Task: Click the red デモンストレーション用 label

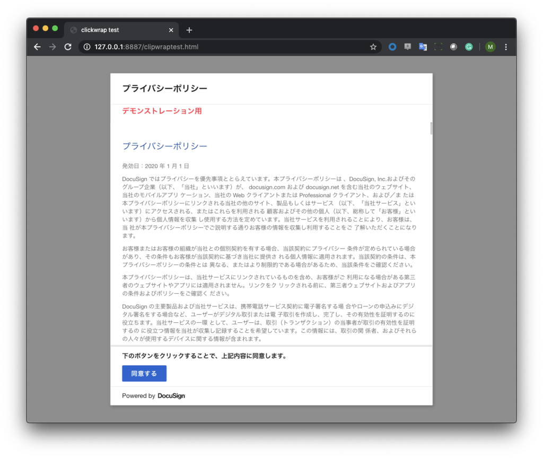Action: click(162, 111)
